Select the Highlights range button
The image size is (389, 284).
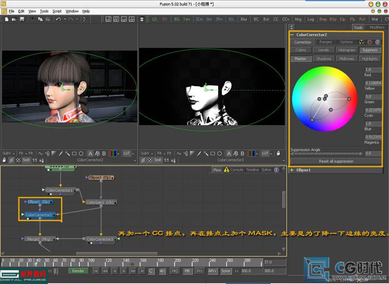coord(370,59)
